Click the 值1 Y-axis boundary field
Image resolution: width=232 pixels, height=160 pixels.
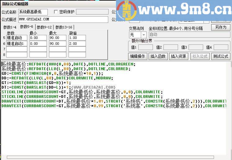tap(145, 48)
